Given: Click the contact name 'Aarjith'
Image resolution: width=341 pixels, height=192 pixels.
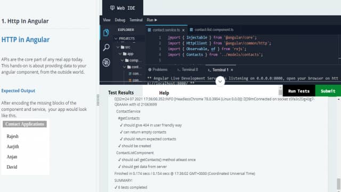Looking at the screenshot, I should (13, 147).
